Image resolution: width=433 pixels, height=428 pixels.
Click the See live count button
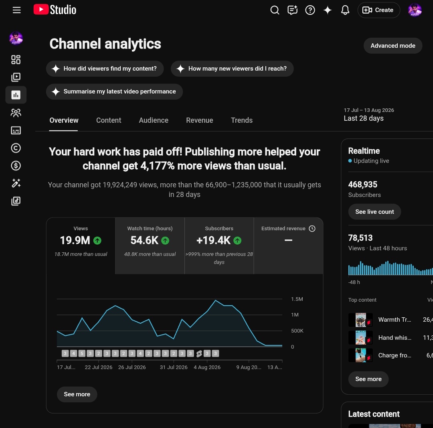374,212
